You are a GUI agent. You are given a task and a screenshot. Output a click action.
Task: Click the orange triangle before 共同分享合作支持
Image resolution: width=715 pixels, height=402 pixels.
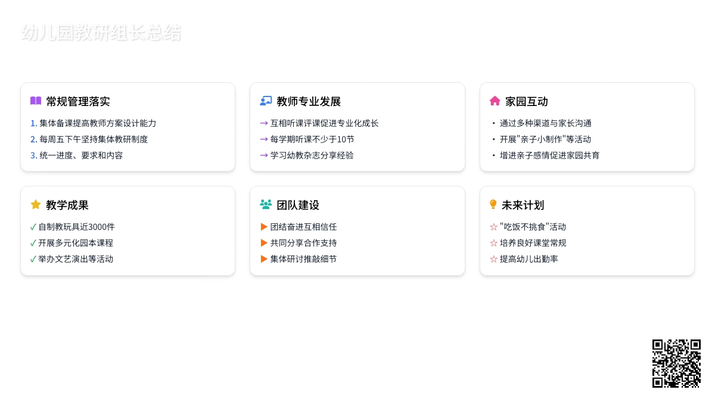[264, 243]
